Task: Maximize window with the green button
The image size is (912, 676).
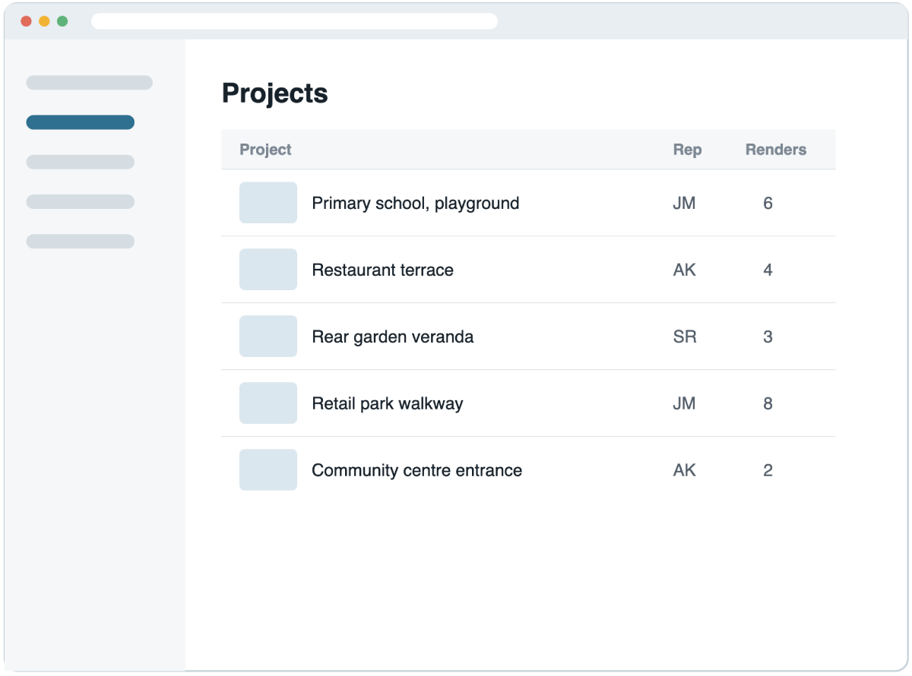Action: click(x=62, y=21)
